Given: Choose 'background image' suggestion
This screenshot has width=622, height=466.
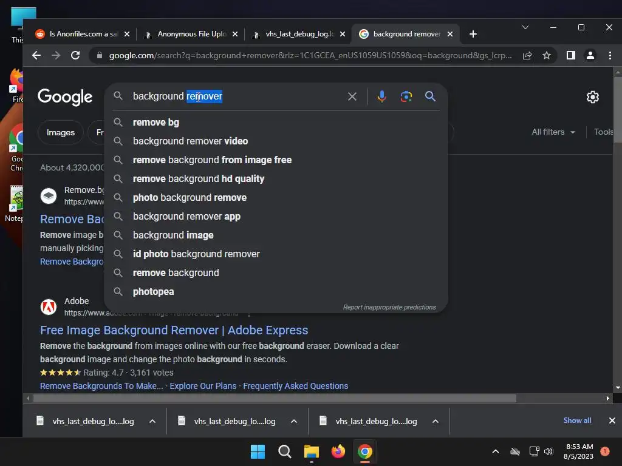Looking at the screenshot, I should [x=276, y=235].
